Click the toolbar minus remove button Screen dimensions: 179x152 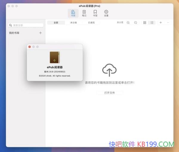pyautogui.click(x=168, y=23)
